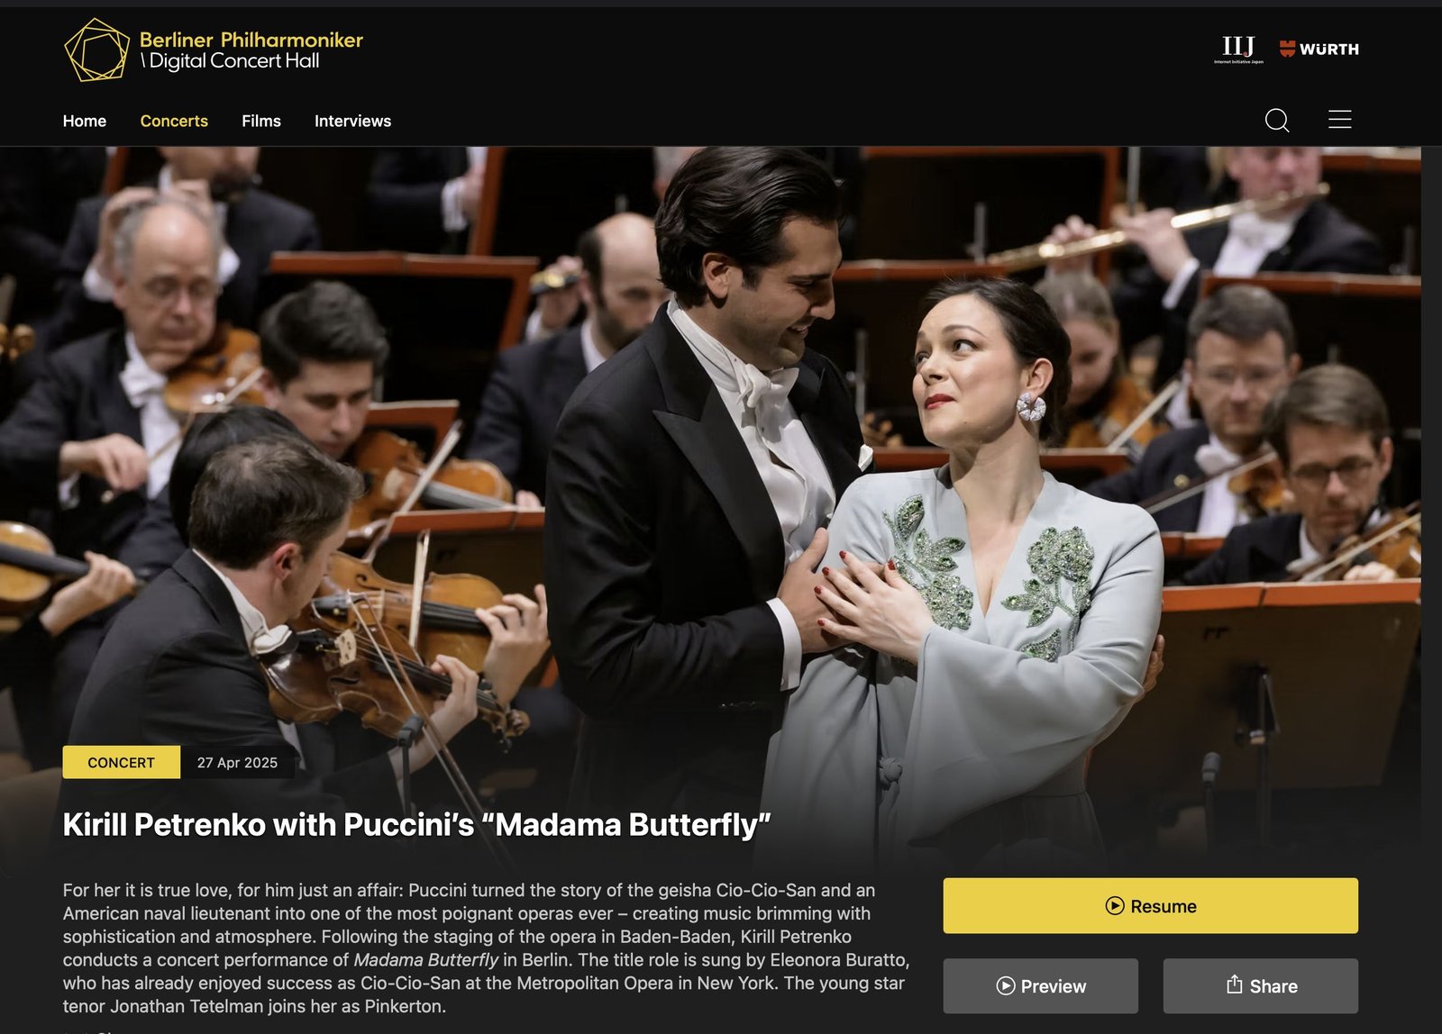Go to the Home nav item

(x=85, y=121)
